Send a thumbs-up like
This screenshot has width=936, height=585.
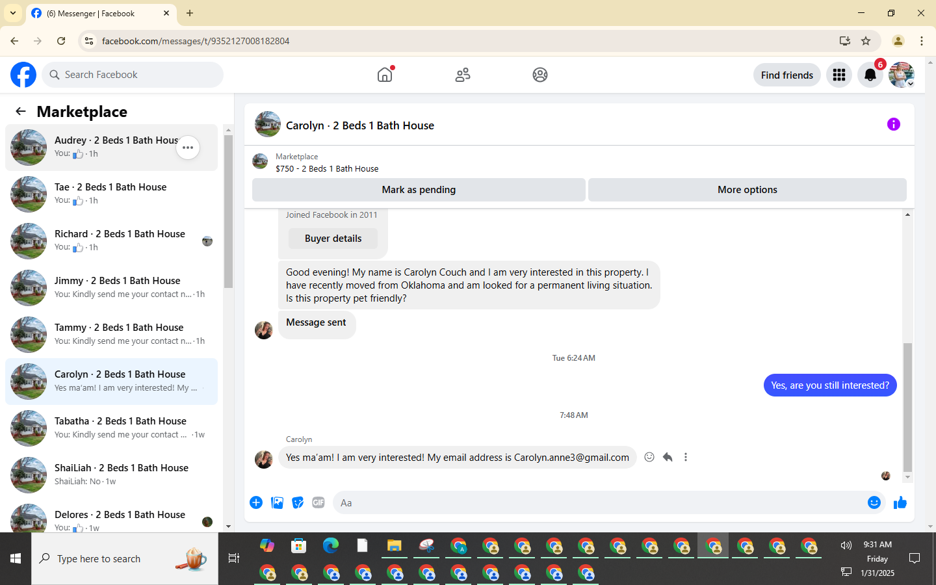[x=900, y=502]
